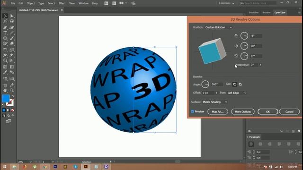Set paint mode to None

(x=13, y=110)
